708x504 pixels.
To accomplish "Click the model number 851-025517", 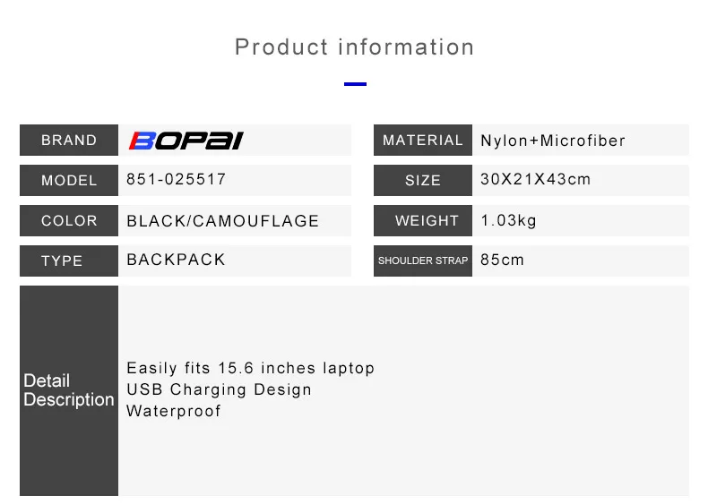I will pos(176,179).
